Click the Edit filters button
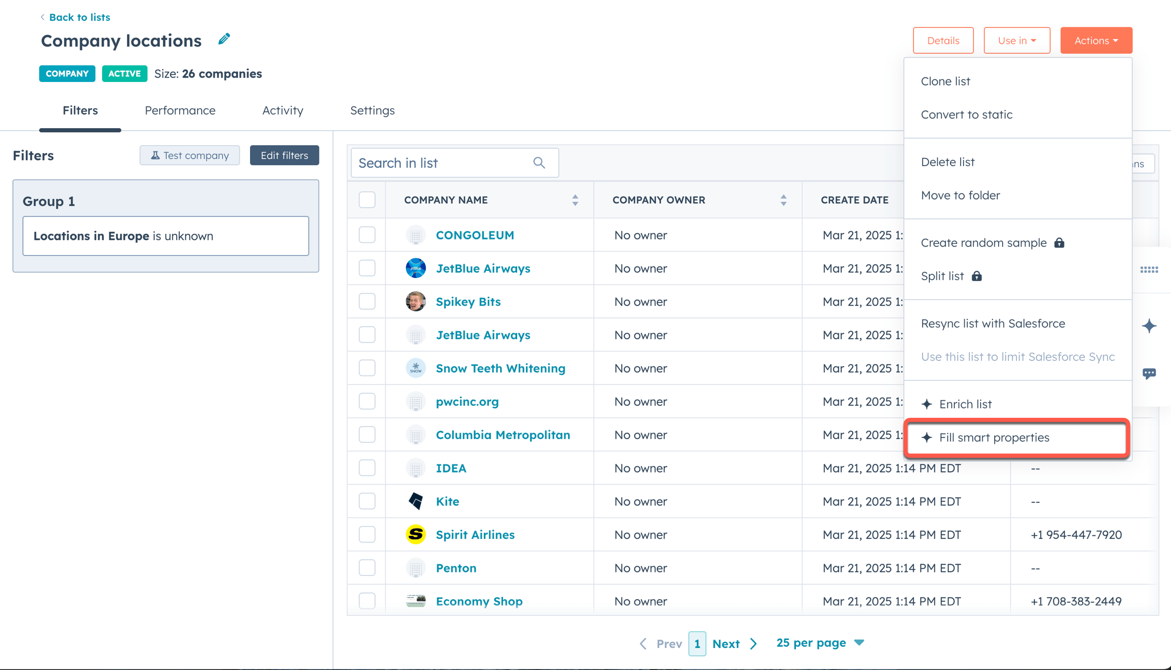 (x=284, y=155)
